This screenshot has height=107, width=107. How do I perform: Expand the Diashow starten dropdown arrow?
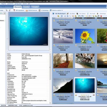point(62,10)
